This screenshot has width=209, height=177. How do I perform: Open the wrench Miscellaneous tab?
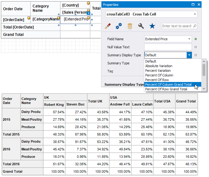click(141, 26)
